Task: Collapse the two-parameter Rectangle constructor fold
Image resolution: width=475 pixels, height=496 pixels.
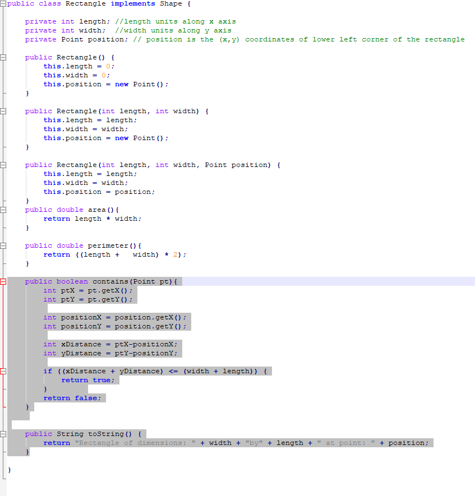Action: point(2,110)
